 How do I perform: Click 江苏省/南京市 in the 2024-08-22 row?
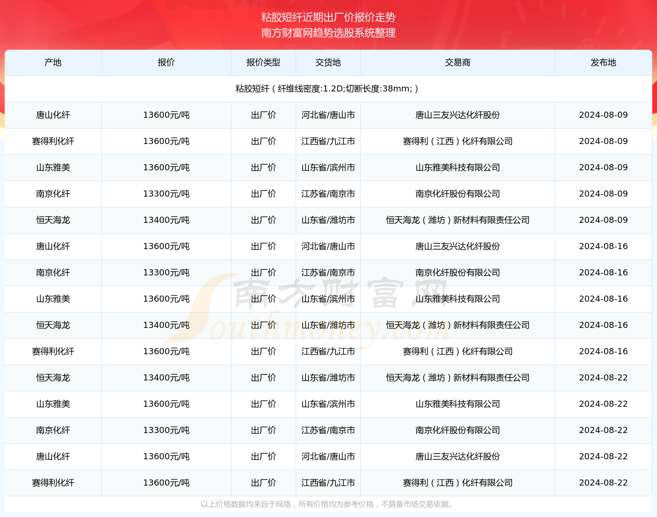(328, 430)
